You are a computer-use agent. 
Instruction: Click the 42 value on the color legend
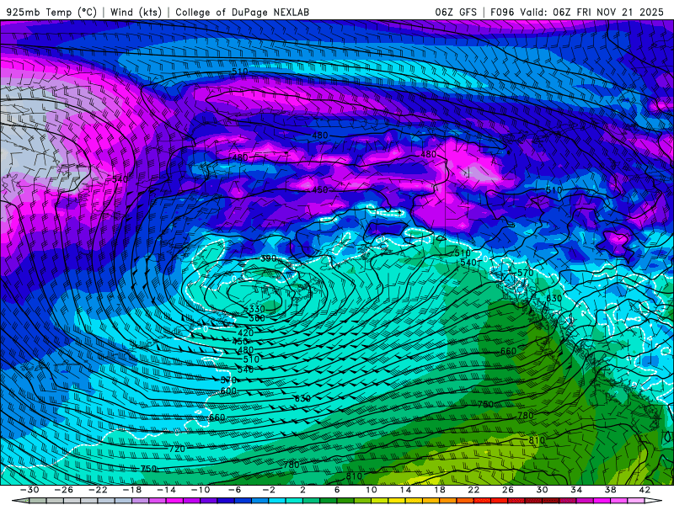[645, 490]
